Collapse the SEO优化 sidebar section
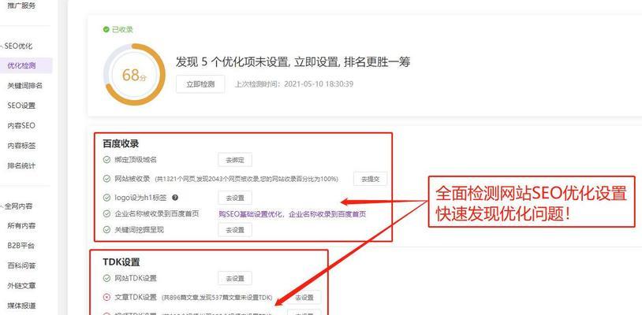The image size is (642, 315). point(2,46)
